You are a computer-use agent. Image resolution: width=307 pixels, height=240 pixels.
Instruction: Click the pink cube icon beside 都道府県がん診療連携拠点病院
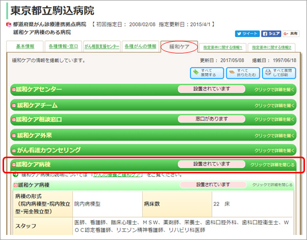(9, 24)
